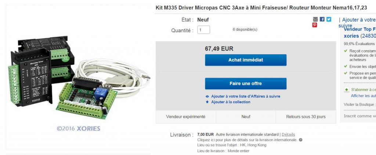Image resolution: width=376 pixels, height=155 pixels.
Task: Open shipping info question mark icon
Action: 300,140
